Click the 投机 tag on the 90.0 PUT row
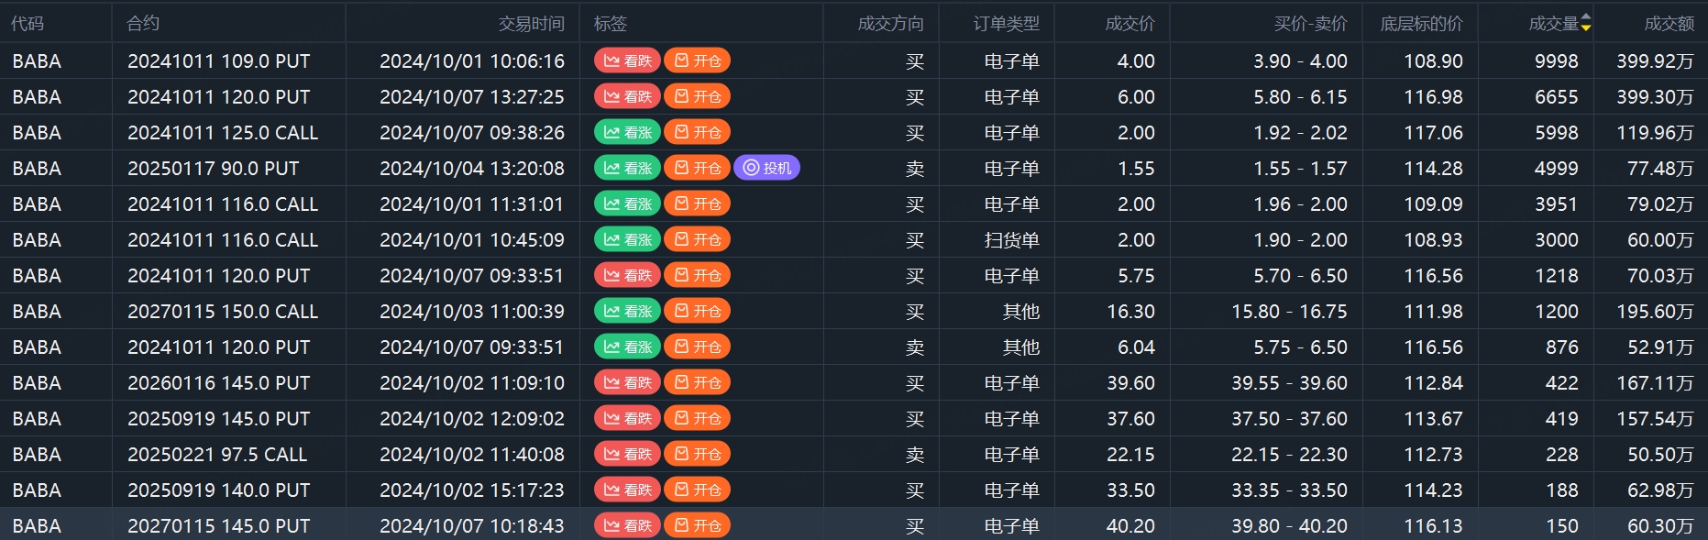Viewport: 1708px width, 540px height. point(766,168)
